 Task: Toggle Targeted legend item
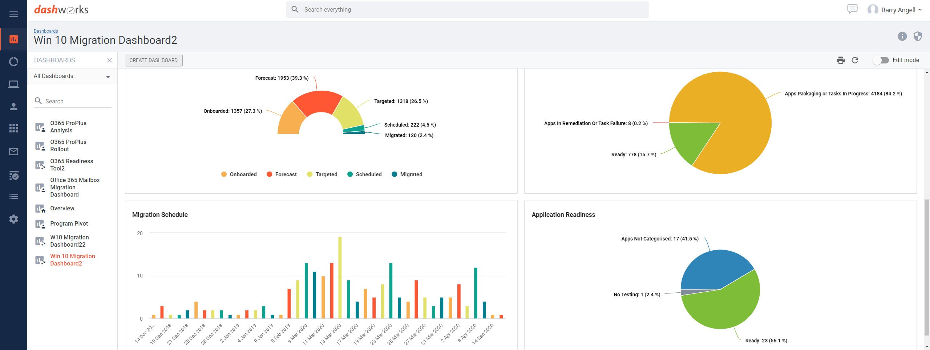coord(322,174)
